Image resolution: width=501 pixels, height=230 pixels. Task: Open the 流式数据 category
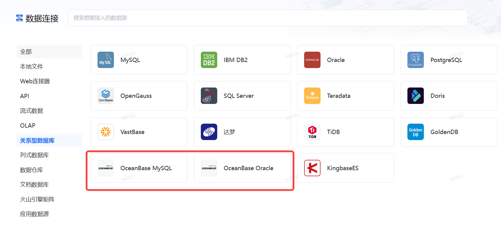(x=50, y=111)
